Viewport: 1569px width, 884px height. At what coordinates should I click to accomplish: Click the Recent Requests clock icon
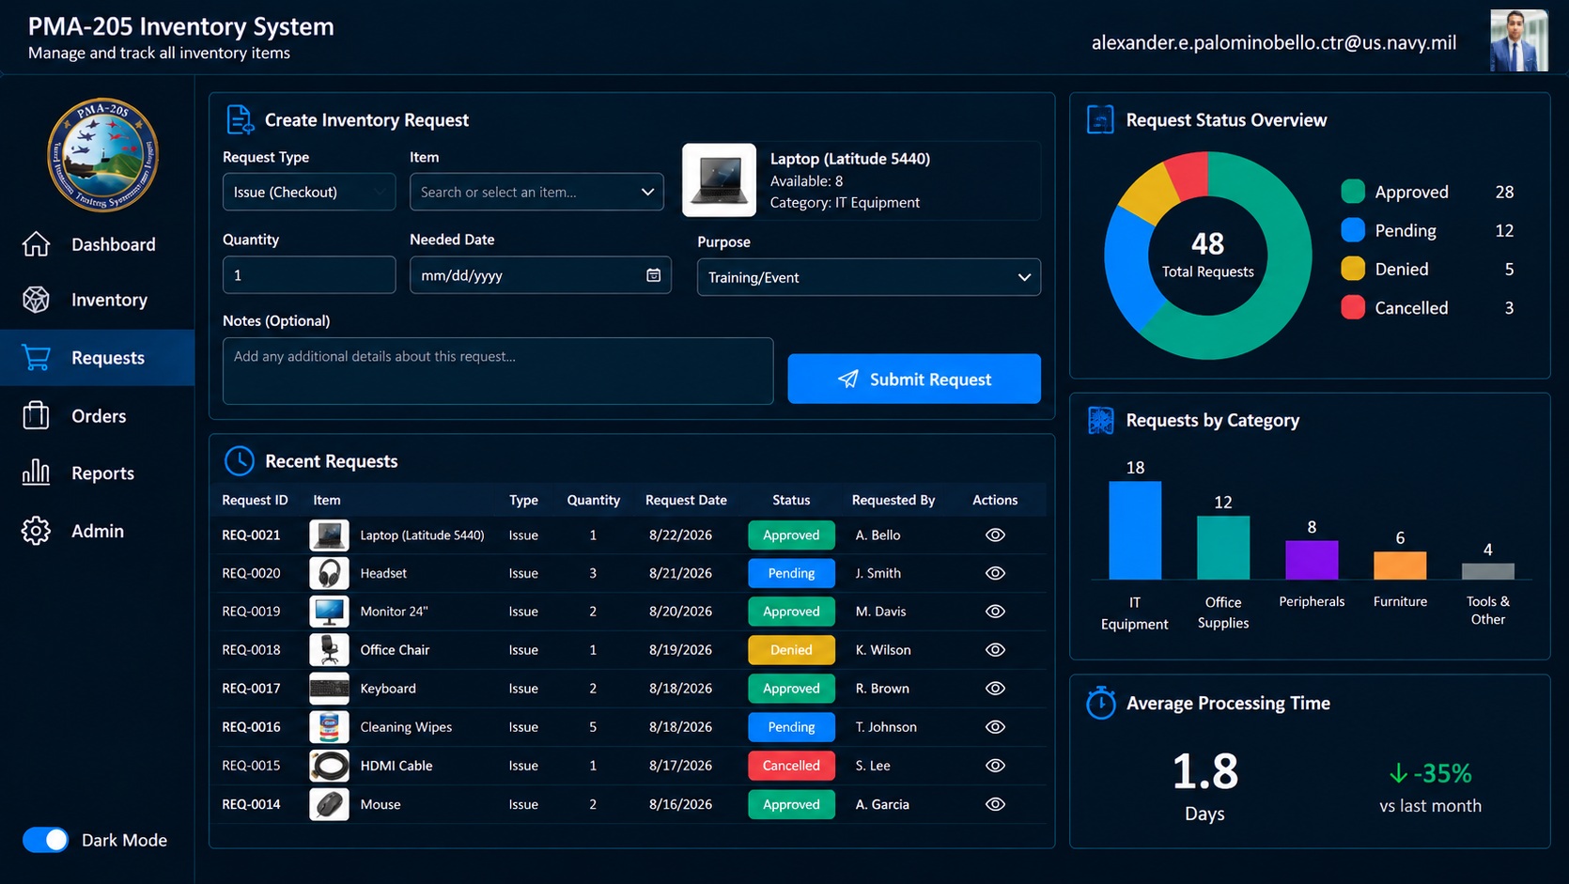240,461
